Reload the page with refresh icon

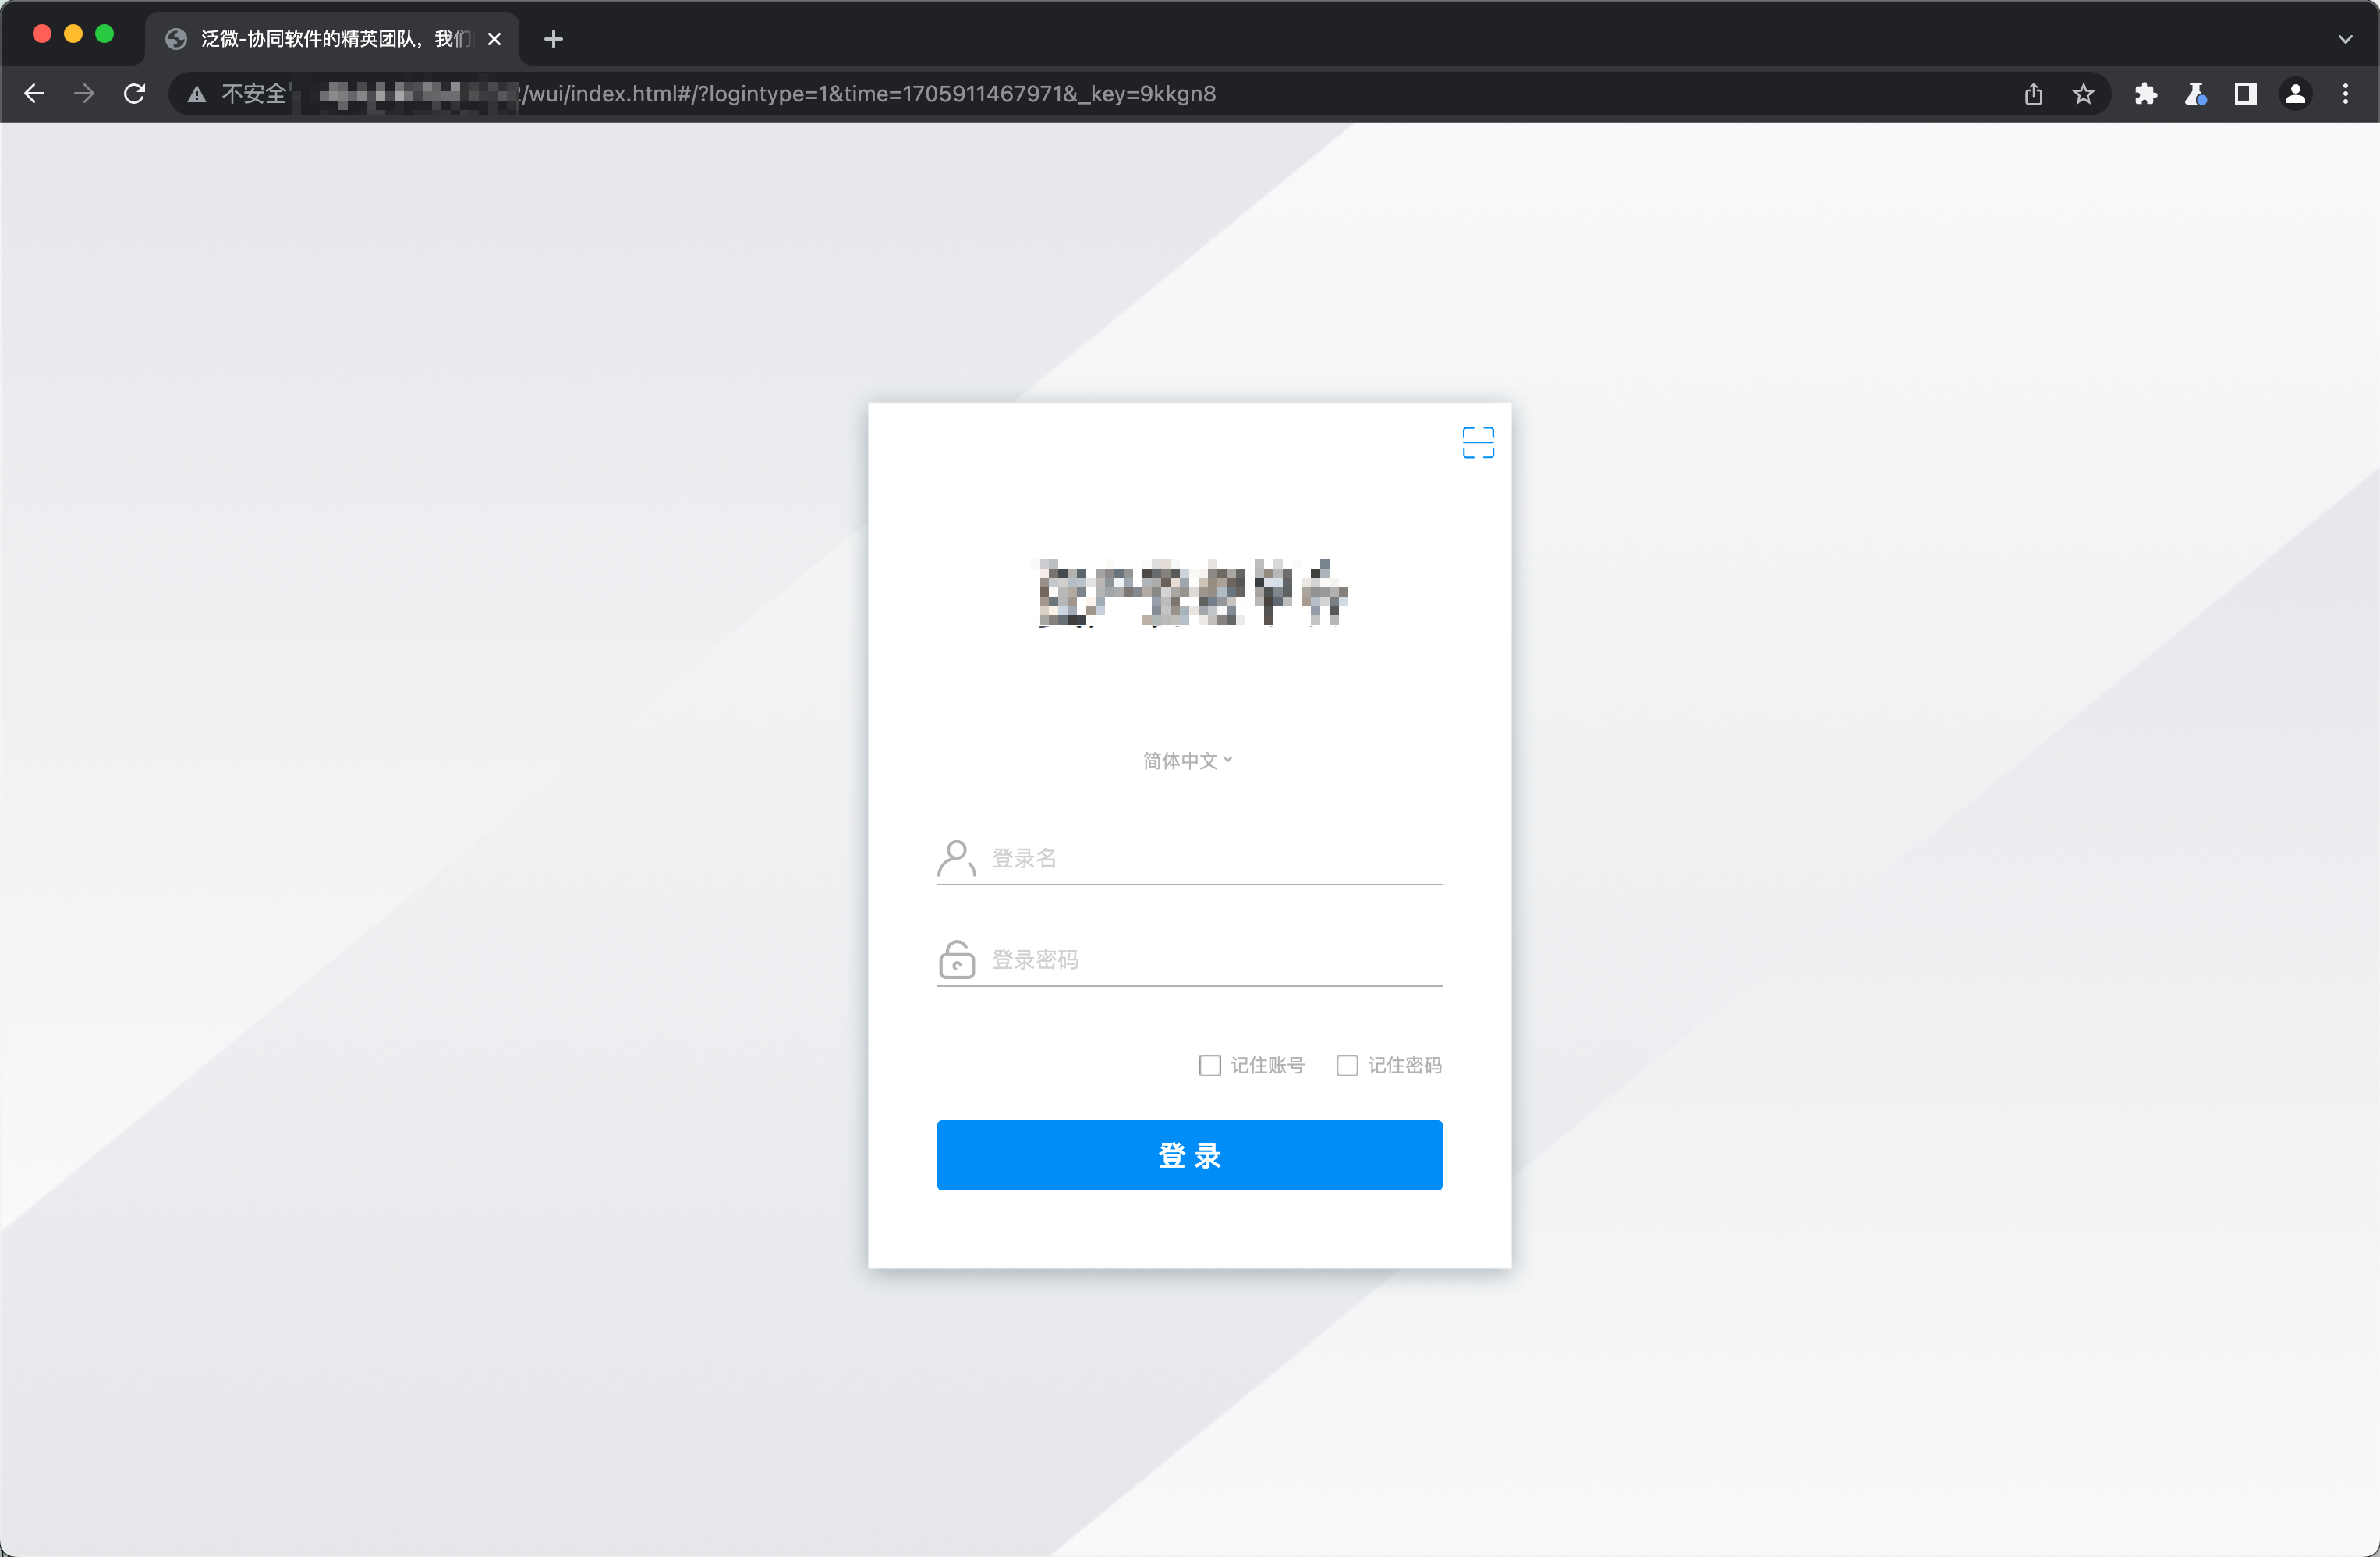pos(134,94)
